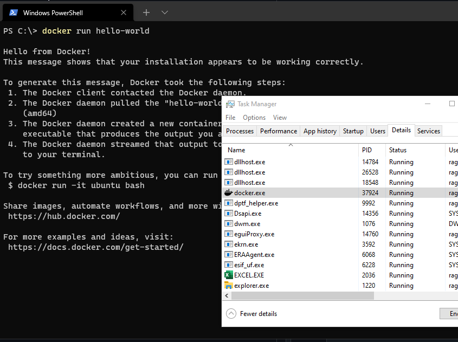
Task: Select the ekrn.exe process name
Action: point(246,244)
